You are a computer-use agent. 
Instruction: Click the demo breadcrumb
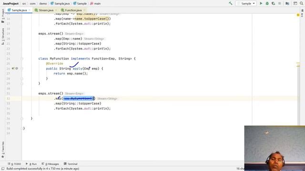tap(43, 3)
